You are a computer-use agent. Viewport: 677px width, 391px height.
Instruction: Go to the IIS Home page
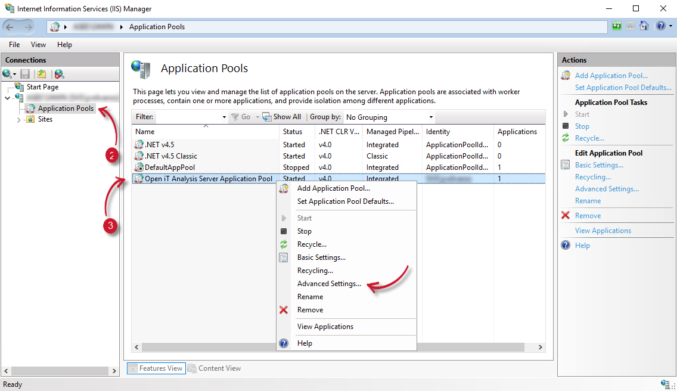point(644,26)
